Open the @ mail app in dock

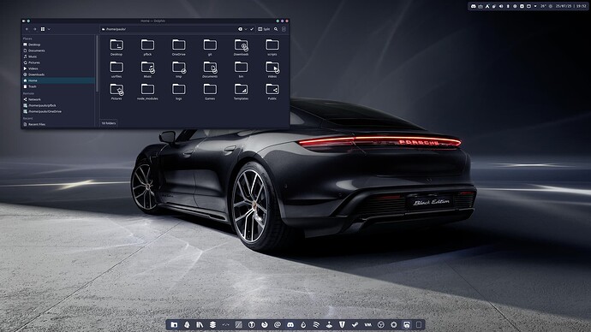(278, 324)
